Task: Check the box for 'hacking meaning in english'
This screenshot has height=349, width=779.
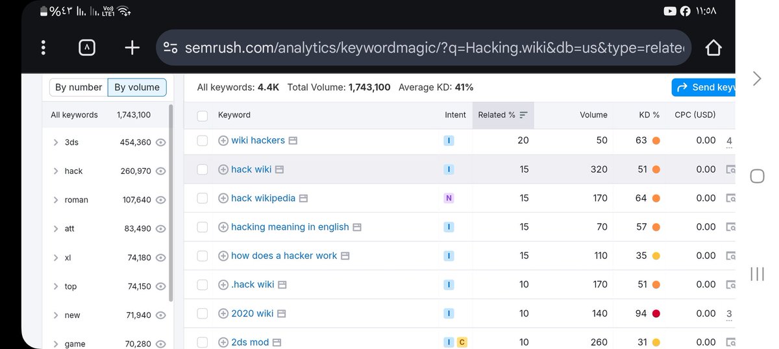Action: (x=203, y=227)
